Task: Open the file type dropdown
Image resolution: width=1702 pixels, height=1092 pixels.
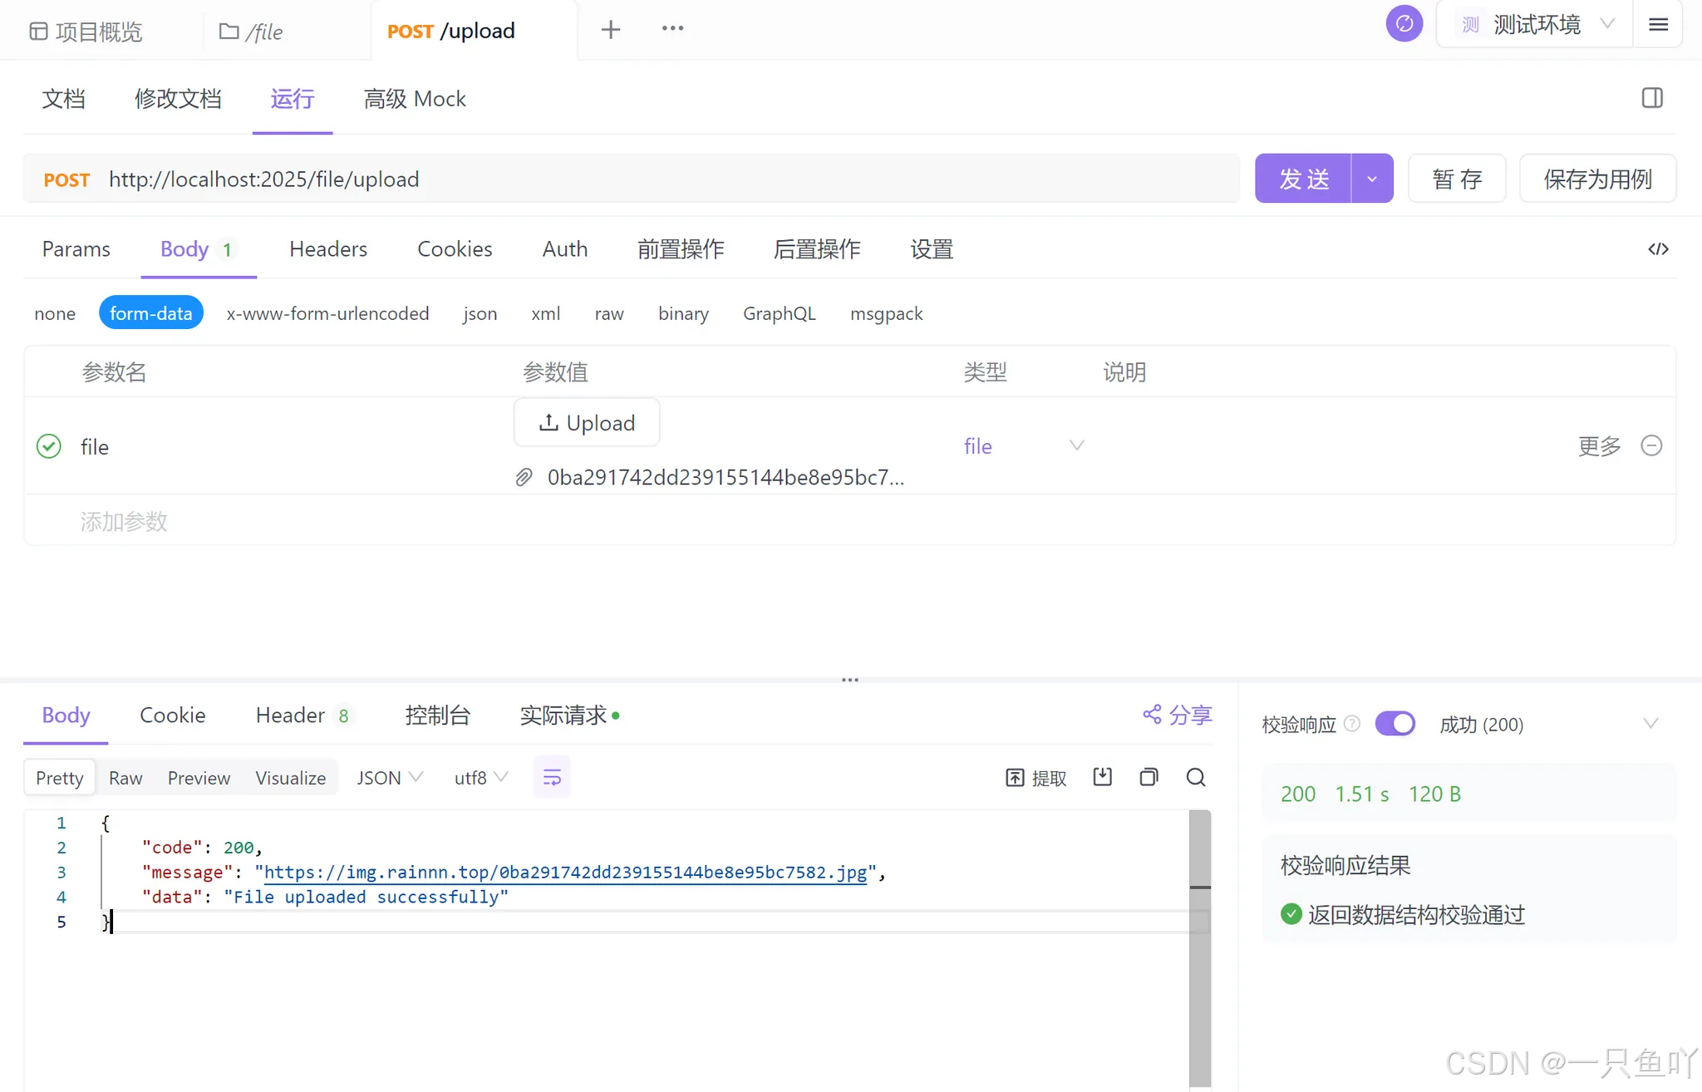Action: 1023,446
